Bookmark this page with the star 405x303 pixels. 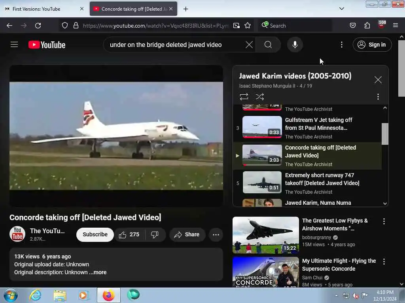248,26
